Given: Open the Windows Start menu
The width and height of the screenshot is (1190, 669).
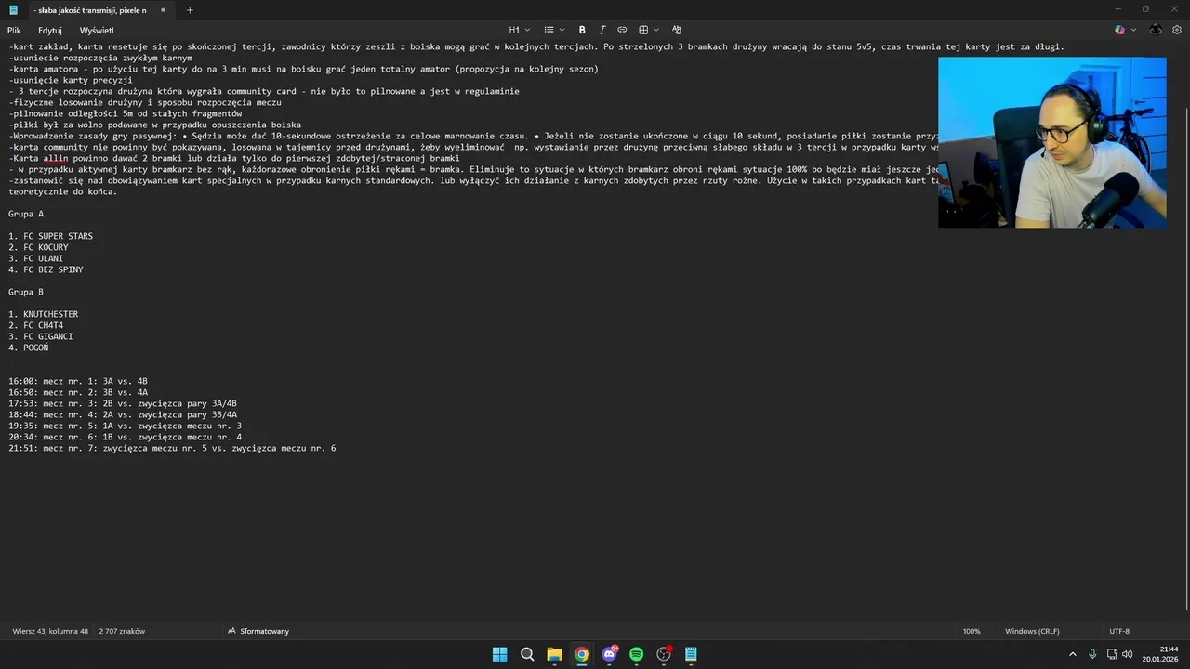Looking at the screenshot, I should pos(499,654).
